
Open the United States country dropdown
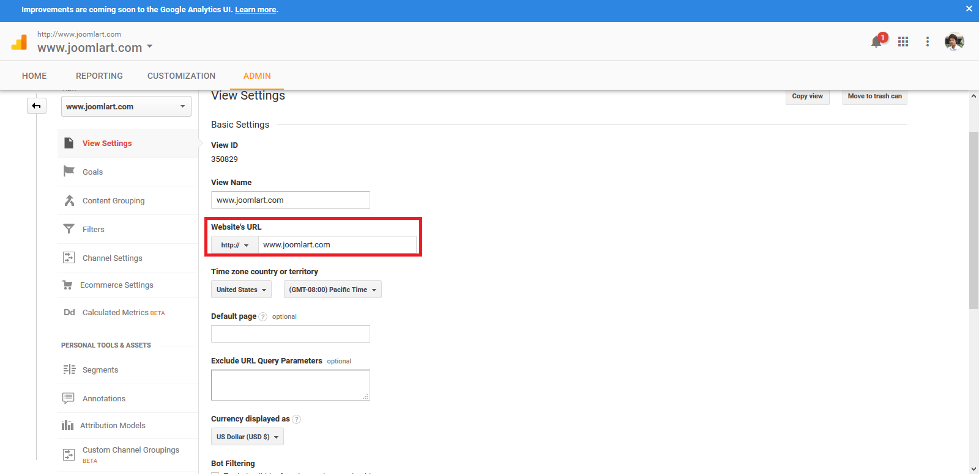click(241, 290)
